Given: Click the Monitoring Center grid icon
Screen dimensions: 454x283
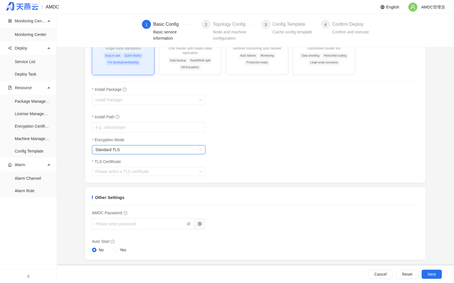Looking at the screenshot, I should pos(10,21).
